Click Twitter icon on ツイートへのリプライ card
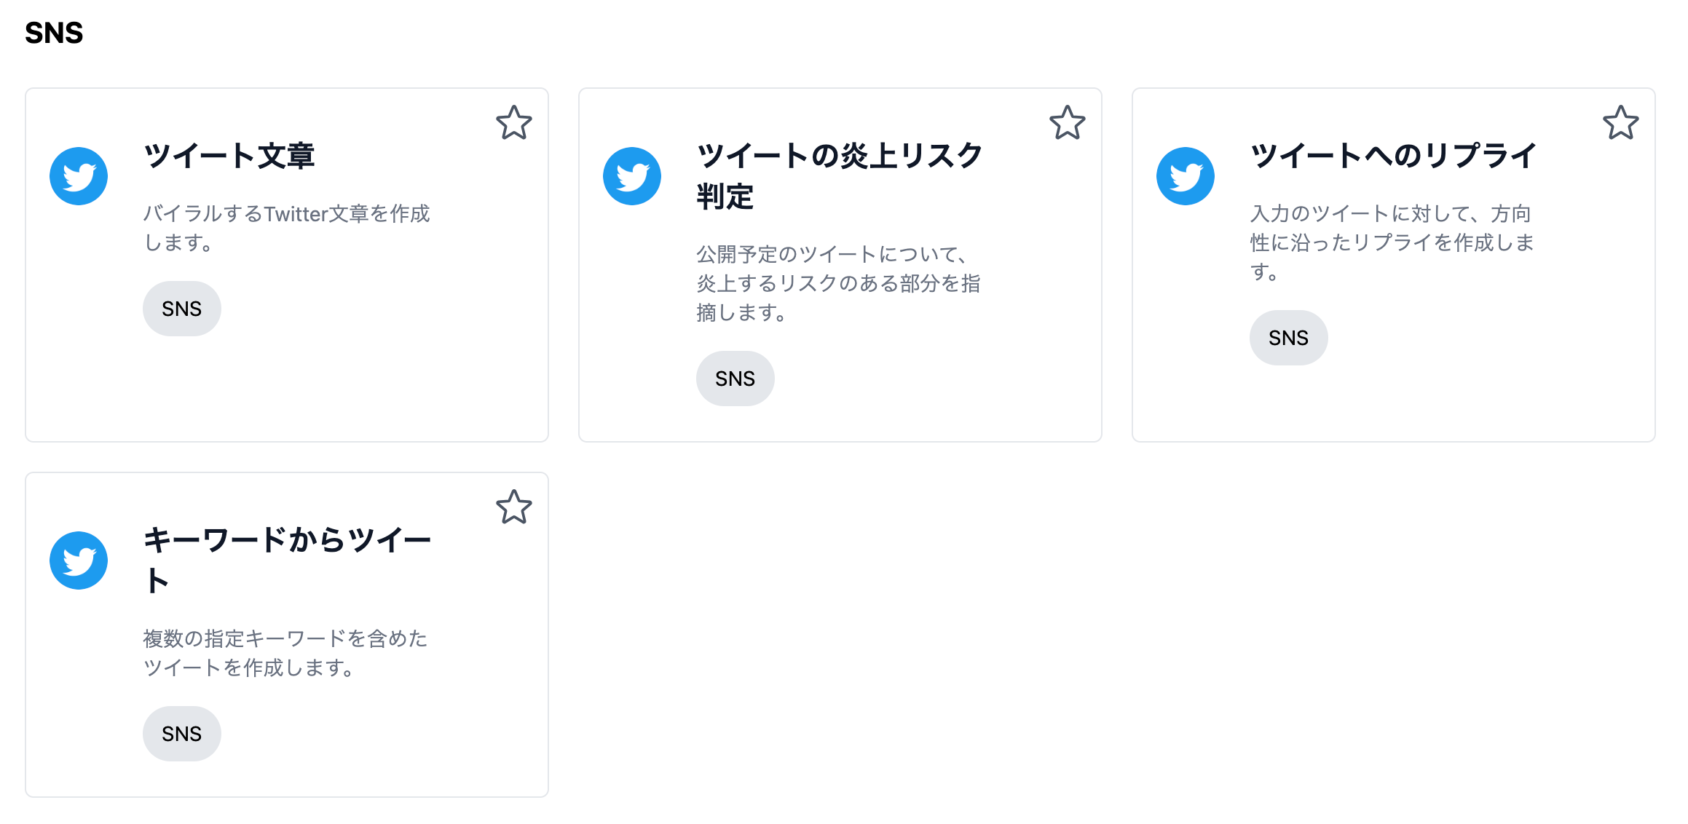Screen dimensions: 1688x824 click(1186, 176)
